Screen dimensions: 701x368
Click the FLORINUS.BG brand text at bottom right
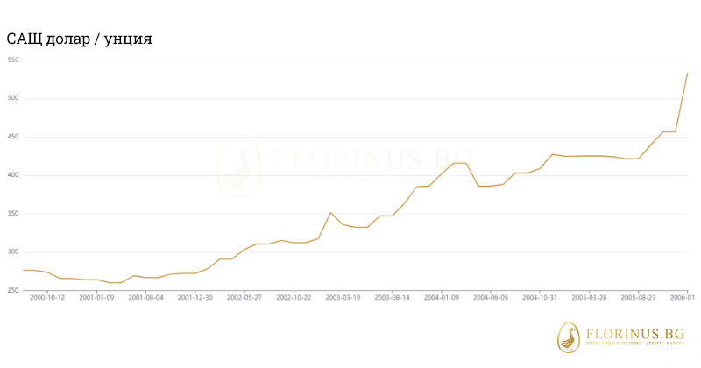(x=635, y=333)
